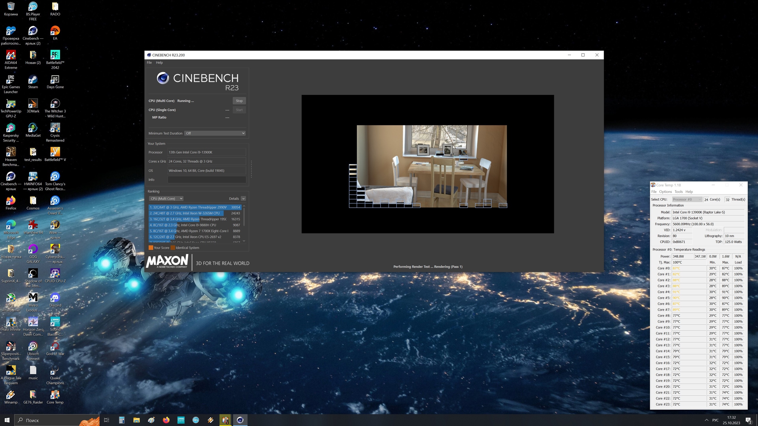The image size is (758, 426).
Task: Expand the CPU (Multi Core) ranking dropdown
Action: [166, 199]
